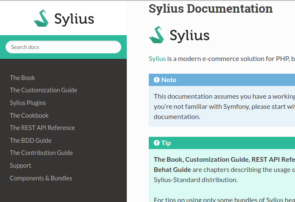Click the Note header label
Screen dimensions: 295x202
(x=169, y=80)
